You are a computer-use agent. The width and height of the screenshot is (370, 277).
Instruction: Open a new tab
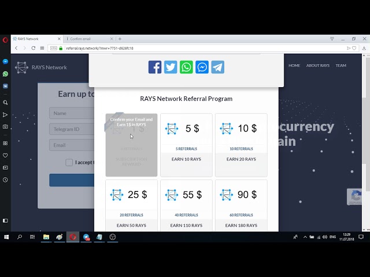click(x=120, y=39)
